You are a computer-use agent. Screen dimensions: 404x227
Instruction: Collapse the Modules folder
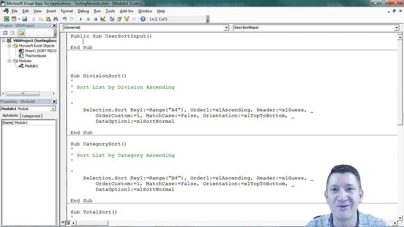pyautogui.click(x=9, y=61)
